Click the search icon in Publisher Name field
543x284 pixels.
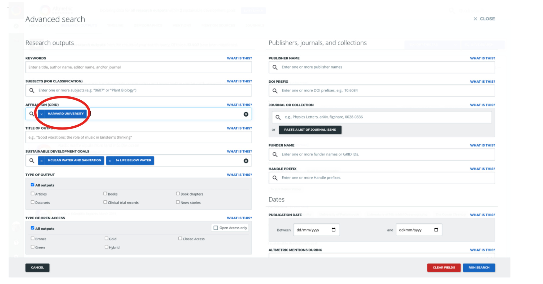275,67
